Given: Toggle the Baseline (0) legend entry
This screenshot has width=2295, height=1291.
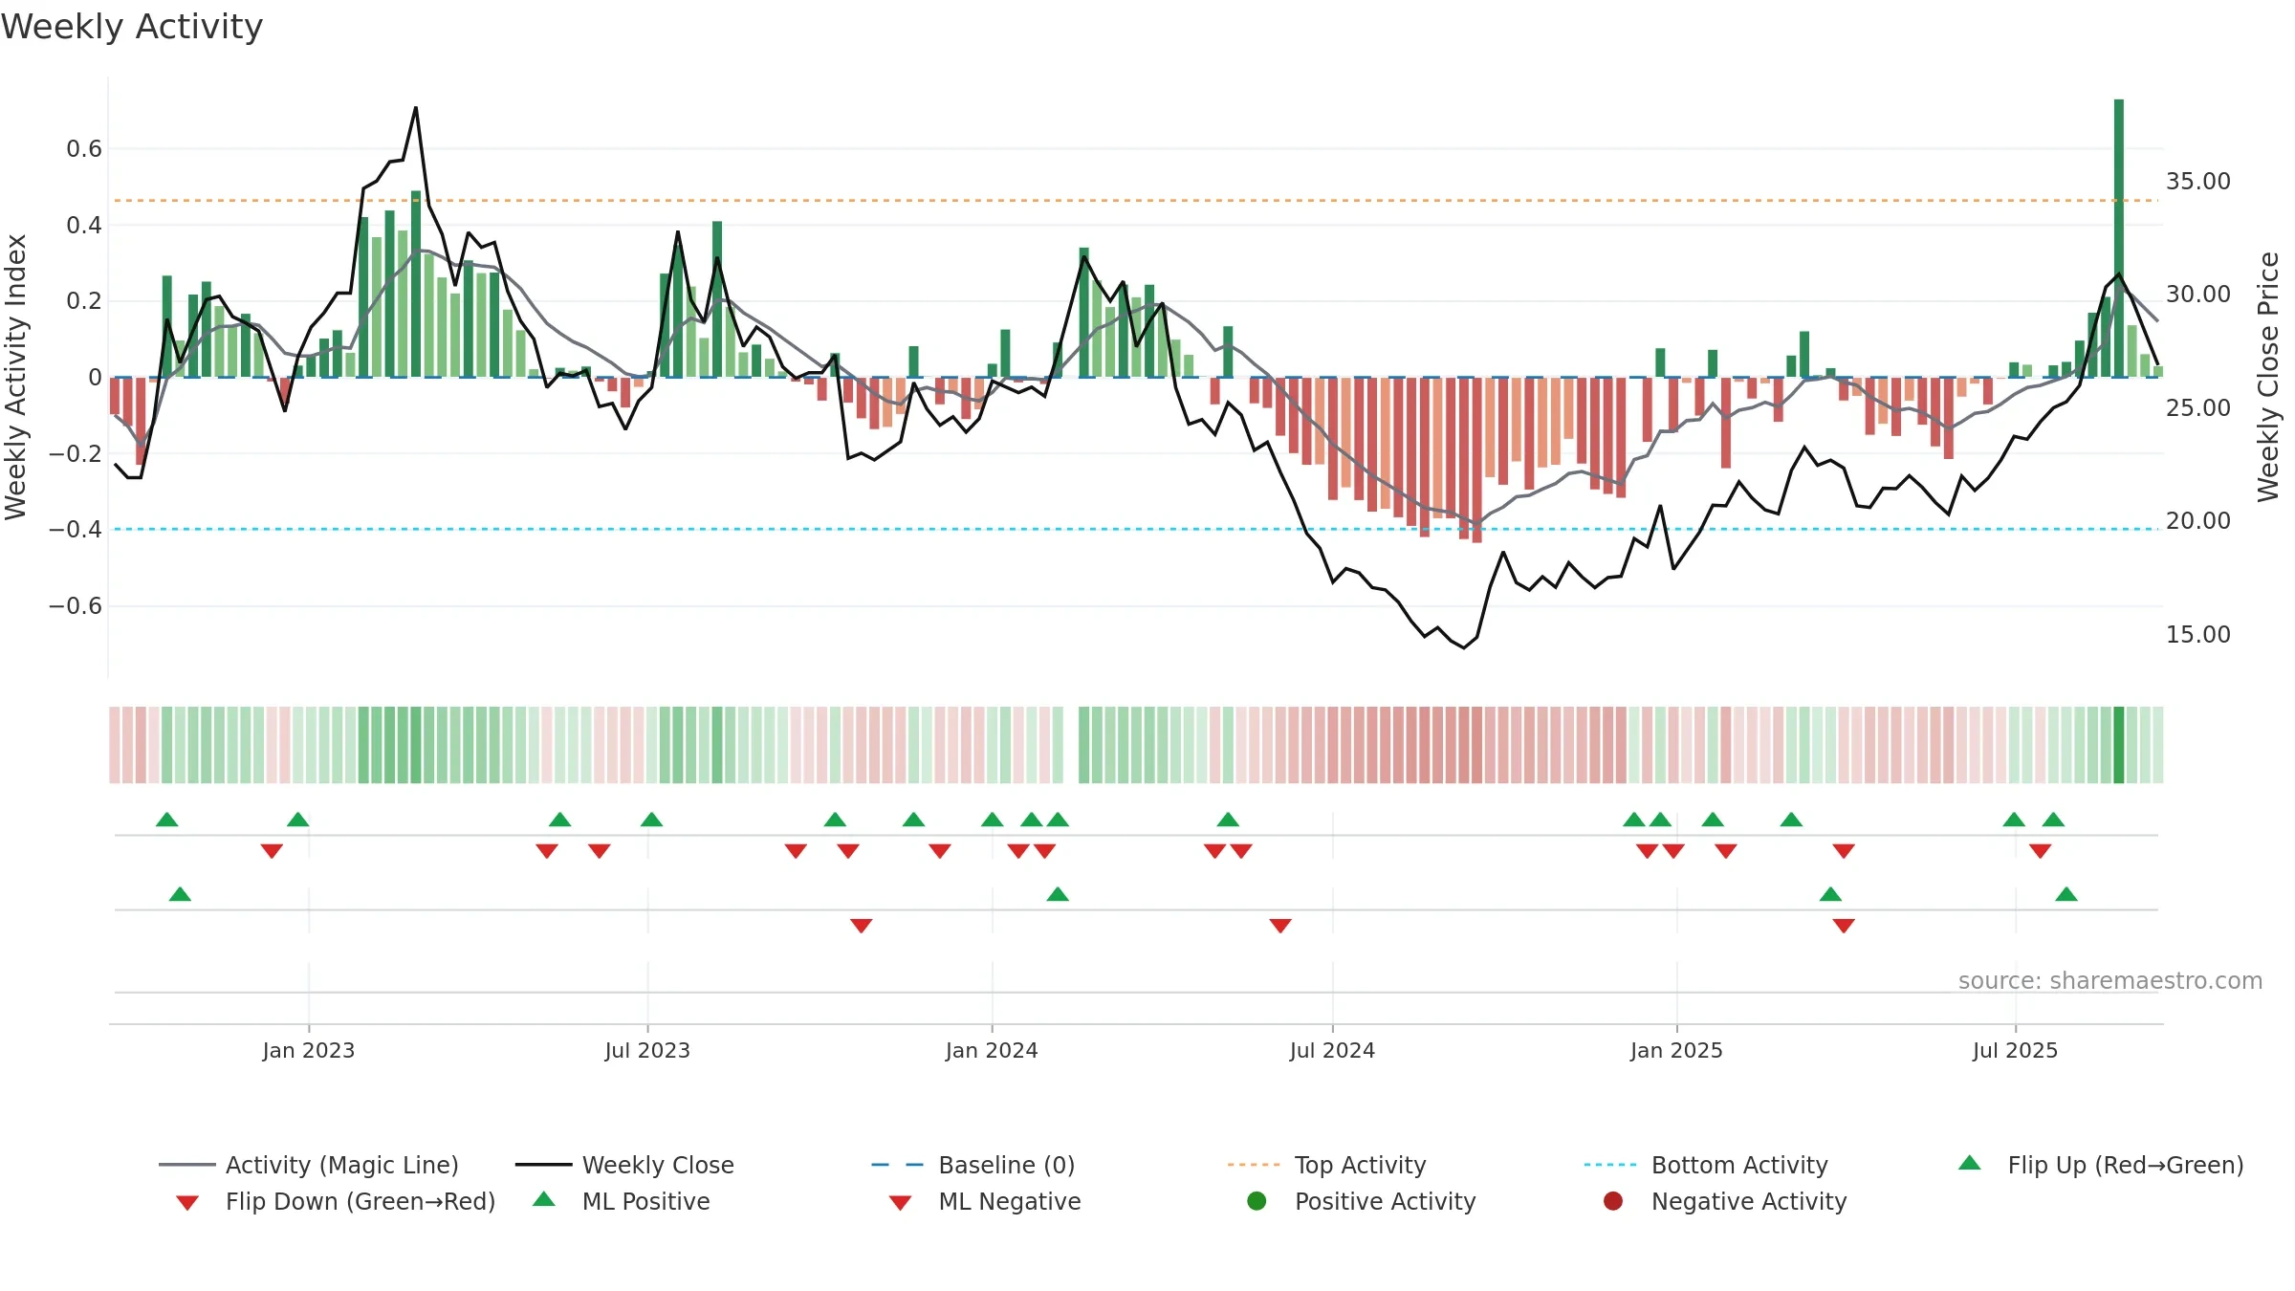Looking at the screenshot, I should pos(973,1165).
